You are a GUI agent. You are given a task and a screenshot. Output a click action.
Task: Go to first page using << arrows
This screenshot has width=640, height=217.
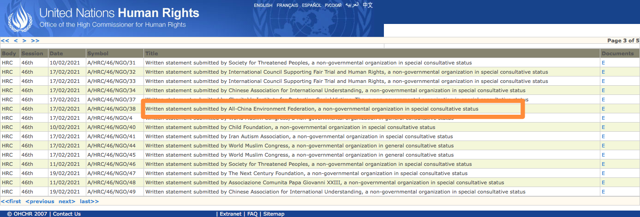(x=5, y=41)
